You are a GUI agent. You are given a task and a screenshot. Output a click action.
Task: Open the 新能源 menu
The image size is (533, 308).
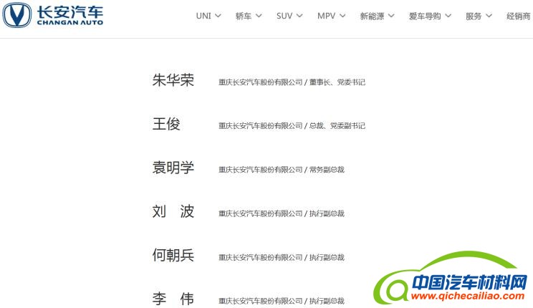point(372,16)
